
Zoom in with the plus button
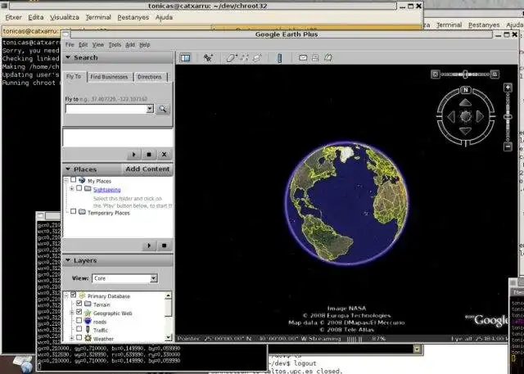[508, 88]
